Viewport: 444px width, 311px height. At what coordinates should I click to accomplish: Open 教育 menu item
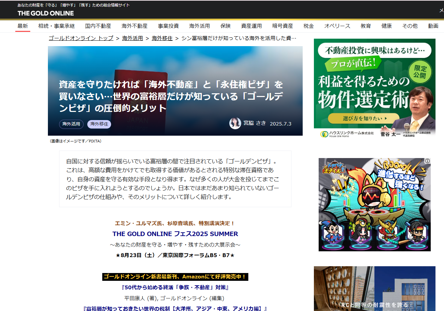point(366,26)
